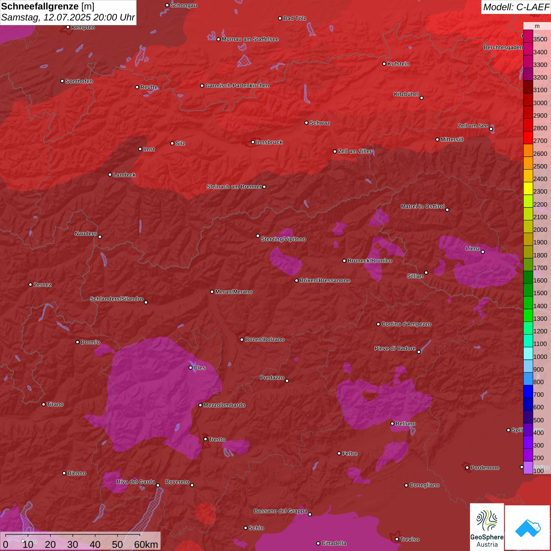Click the Imst label
Image resolution: width=551 pixels, height=551 pixels.
click(149, 149)
